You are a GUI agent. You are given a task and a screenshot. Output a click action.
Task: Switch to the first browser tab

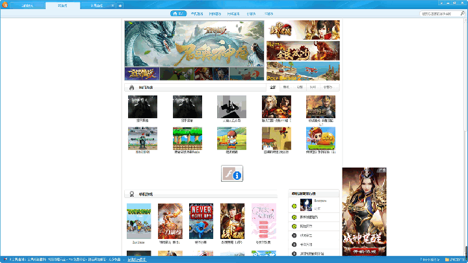[27, 6]
